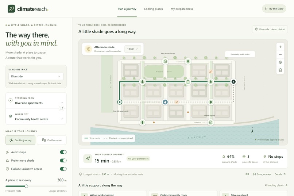Click the rest distance slider handle
The height and width of the screenshot is (196, 294).
26,186
